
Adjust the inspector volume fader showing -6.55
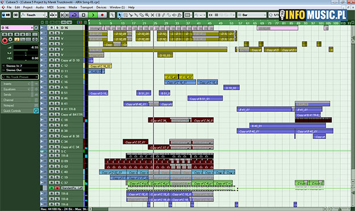[x=26, y=48]
